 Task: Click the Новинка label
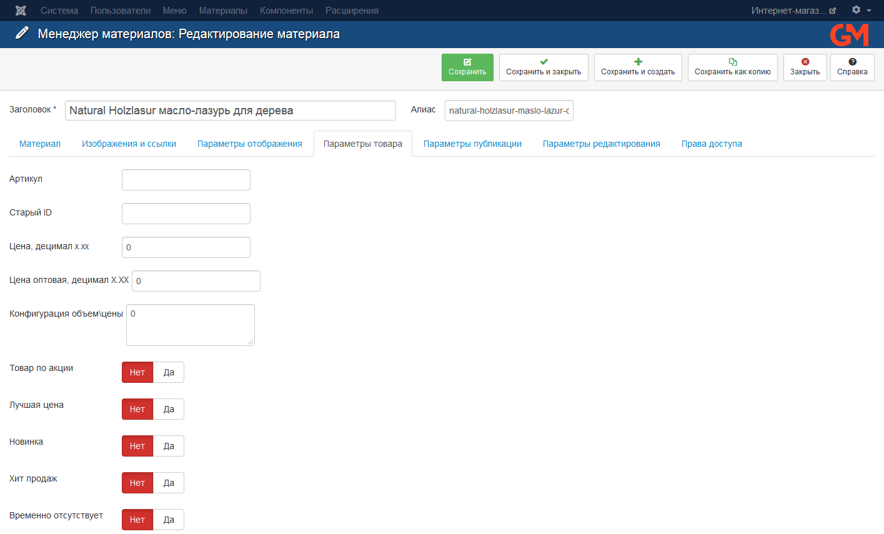[x=26, y=442]
